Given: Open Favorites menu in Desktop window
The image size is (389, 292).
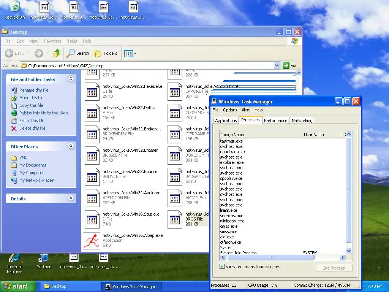Looking at the screenshot, I should click(x=52, y=41).
